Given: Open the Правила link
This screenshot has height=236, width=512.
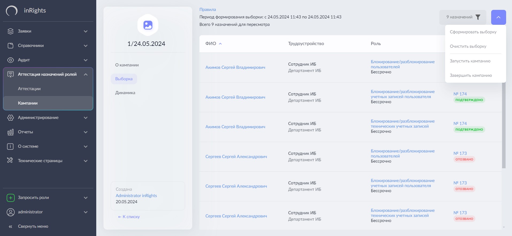Looking at the screenshot, I should [x=207, y=10].
